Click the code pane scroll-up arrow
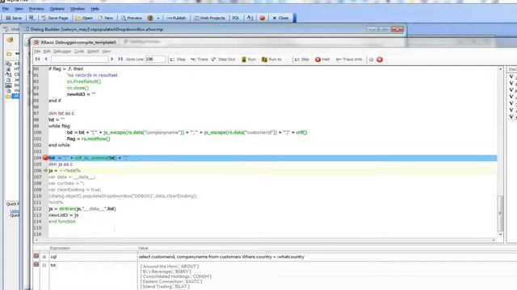Screen dimensions: 517x290 pyautogui.click(x=501, y=69)
